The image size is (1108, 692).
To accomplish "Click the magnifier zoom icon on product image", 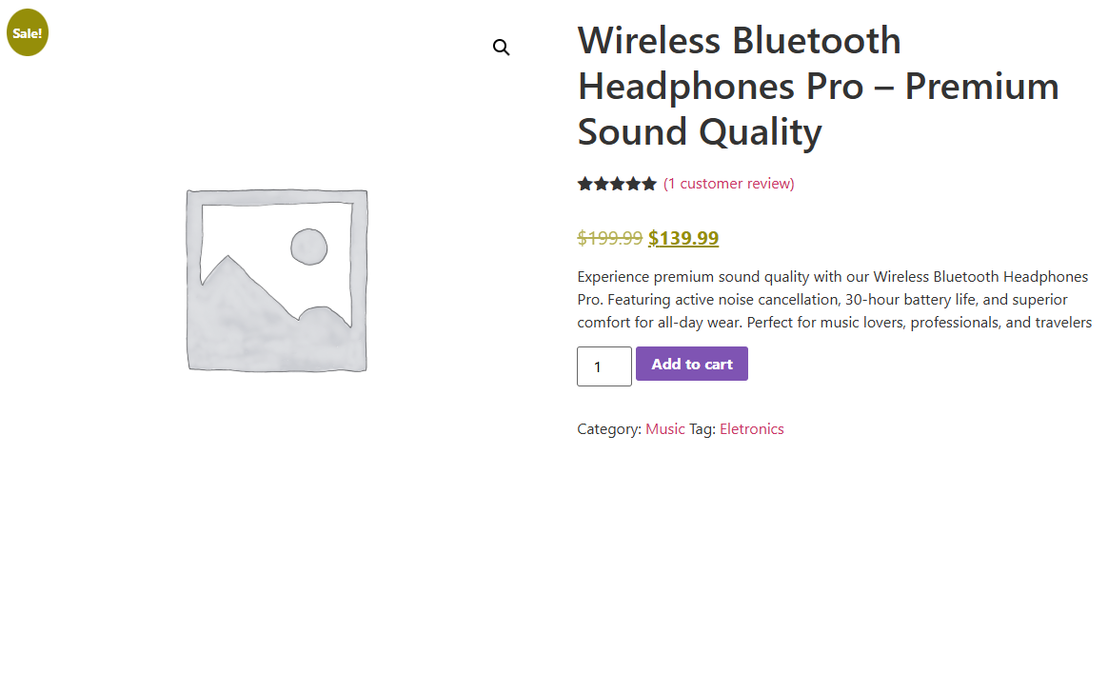I will (x=501, y=48).
